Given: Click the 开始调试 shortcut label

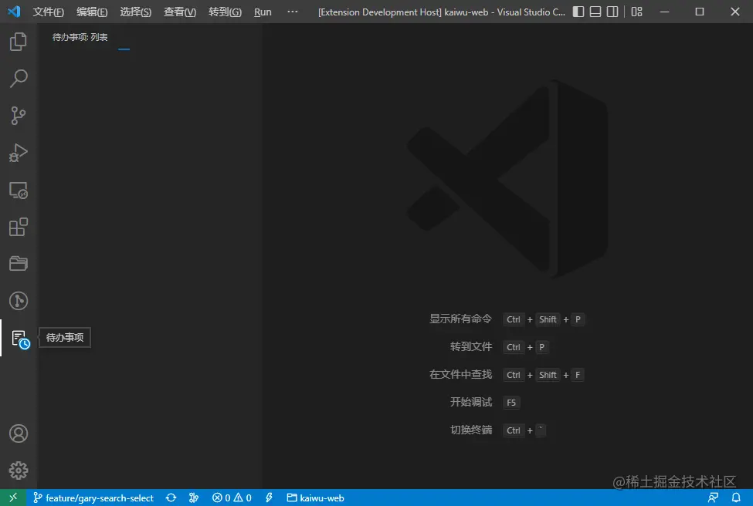Looking at the screenshot, I should (470, 403).
